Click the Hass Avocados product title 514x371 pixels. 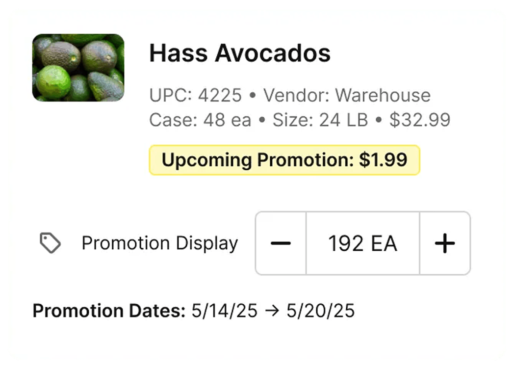pos(240,53)
